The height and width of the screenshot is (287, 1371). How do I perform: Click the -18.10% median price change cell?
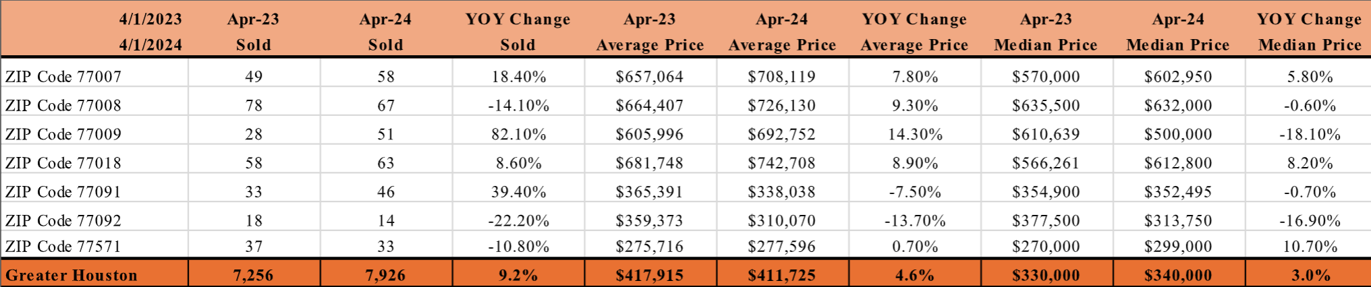[x=1310, y=134]
